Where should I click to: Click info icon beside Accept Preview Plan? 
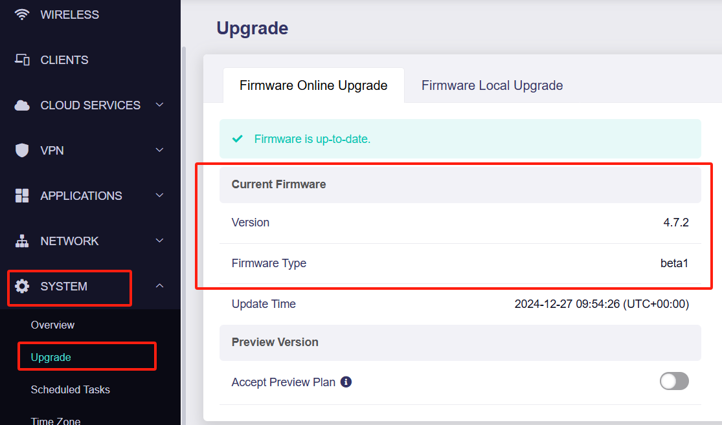click(346, 382)
